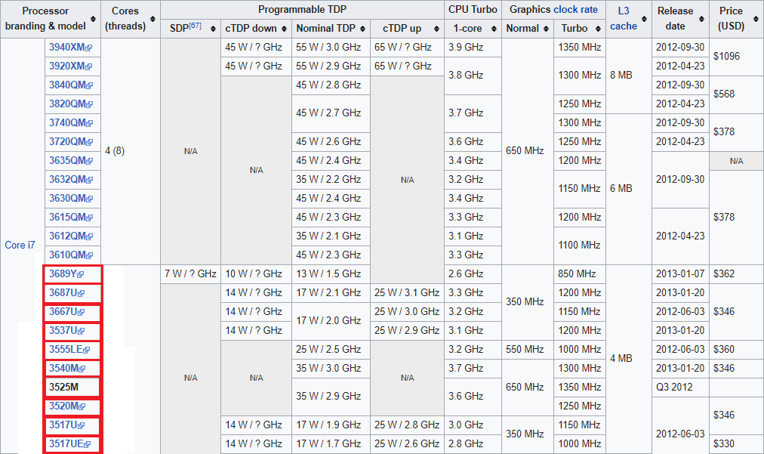Open the 3540M processor link
Screen dimensions: 764x454
67,368
